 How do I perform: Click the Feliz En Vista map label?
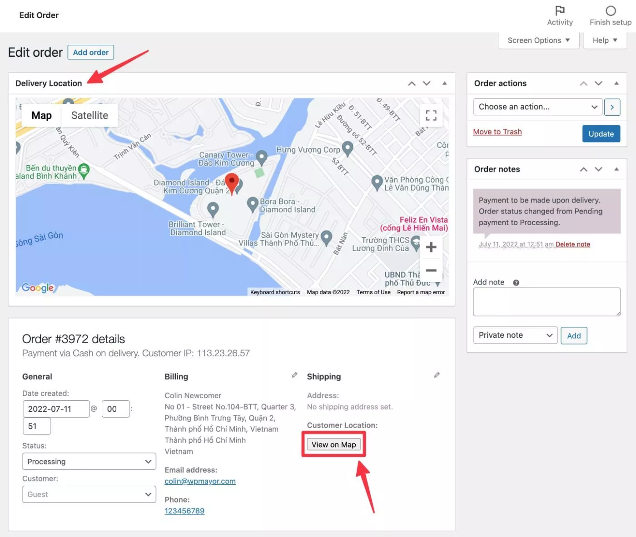pos(414,224)
